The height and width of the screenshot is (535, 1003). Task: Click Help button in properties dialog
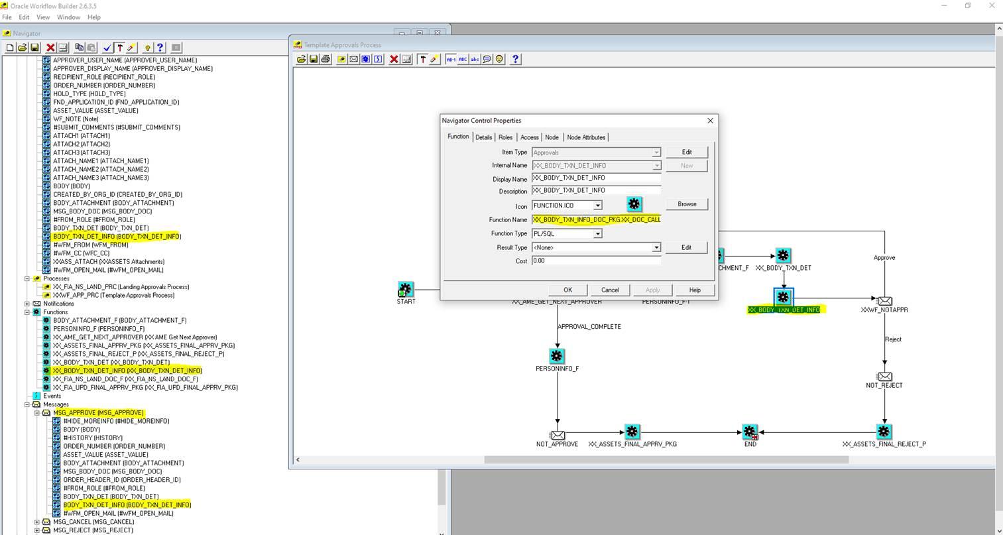point(695,290)
